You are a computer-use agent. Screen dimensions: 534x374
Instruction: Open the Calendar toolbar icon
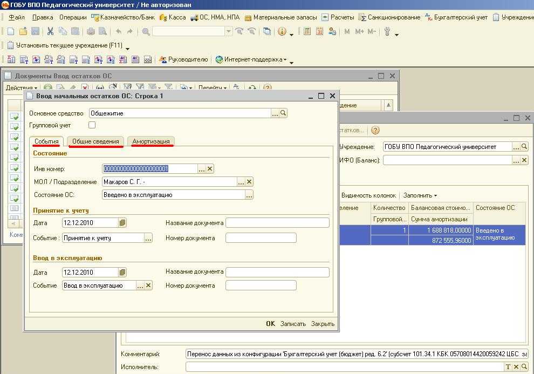pyautogui.click(x=319, y=32)
